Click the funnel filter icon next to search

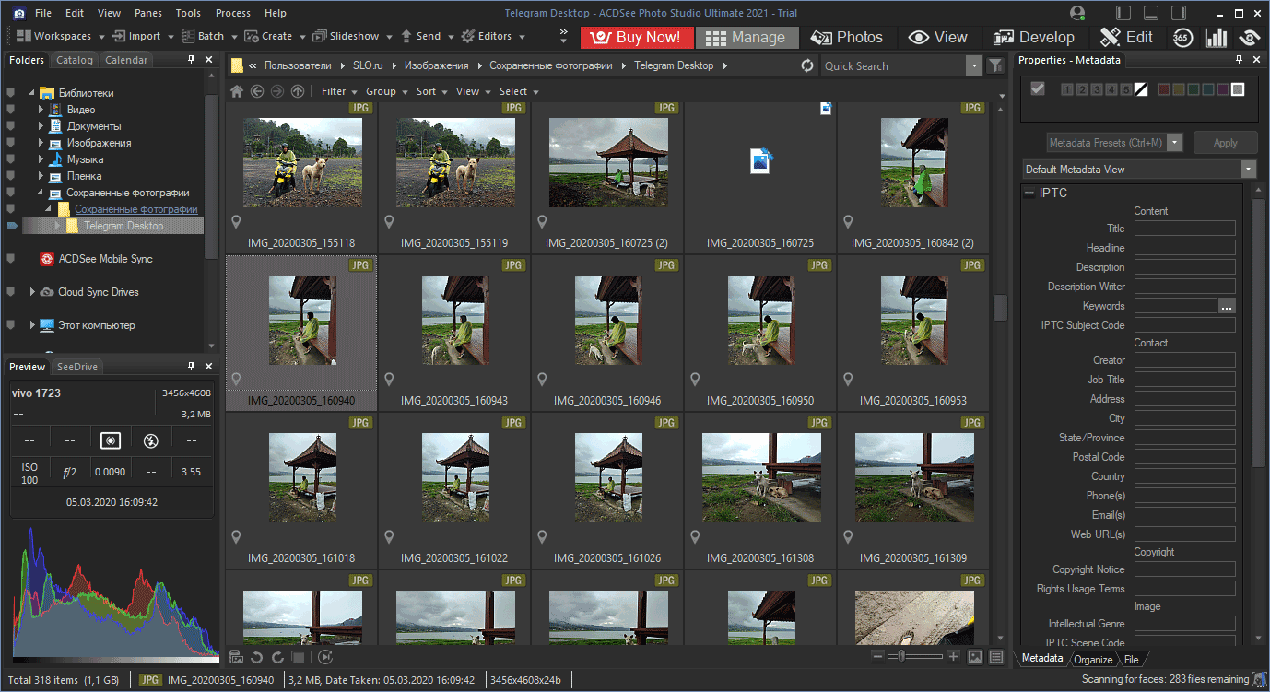point(994,65)
